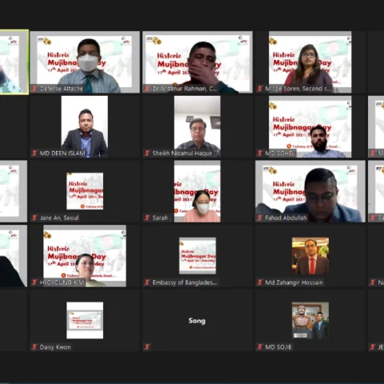Click the muted mic icon beside MD DEEN ISLAM
The width and height of the screenshot is (384, 384).
click(34, 153)
